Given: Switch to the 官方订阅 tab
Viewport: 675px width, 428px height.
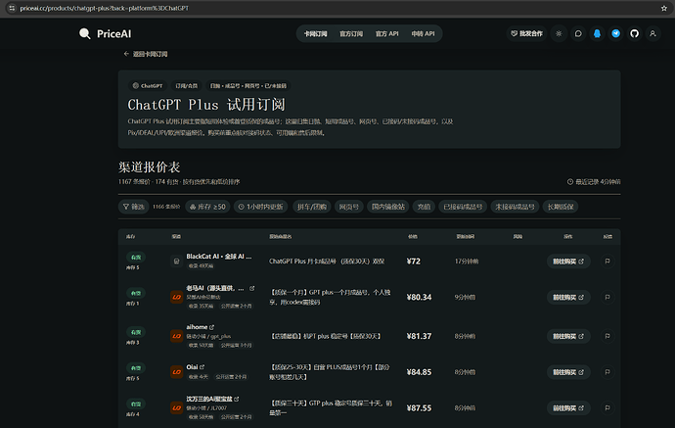Looking at the screenshot, I should pos(351,33).
